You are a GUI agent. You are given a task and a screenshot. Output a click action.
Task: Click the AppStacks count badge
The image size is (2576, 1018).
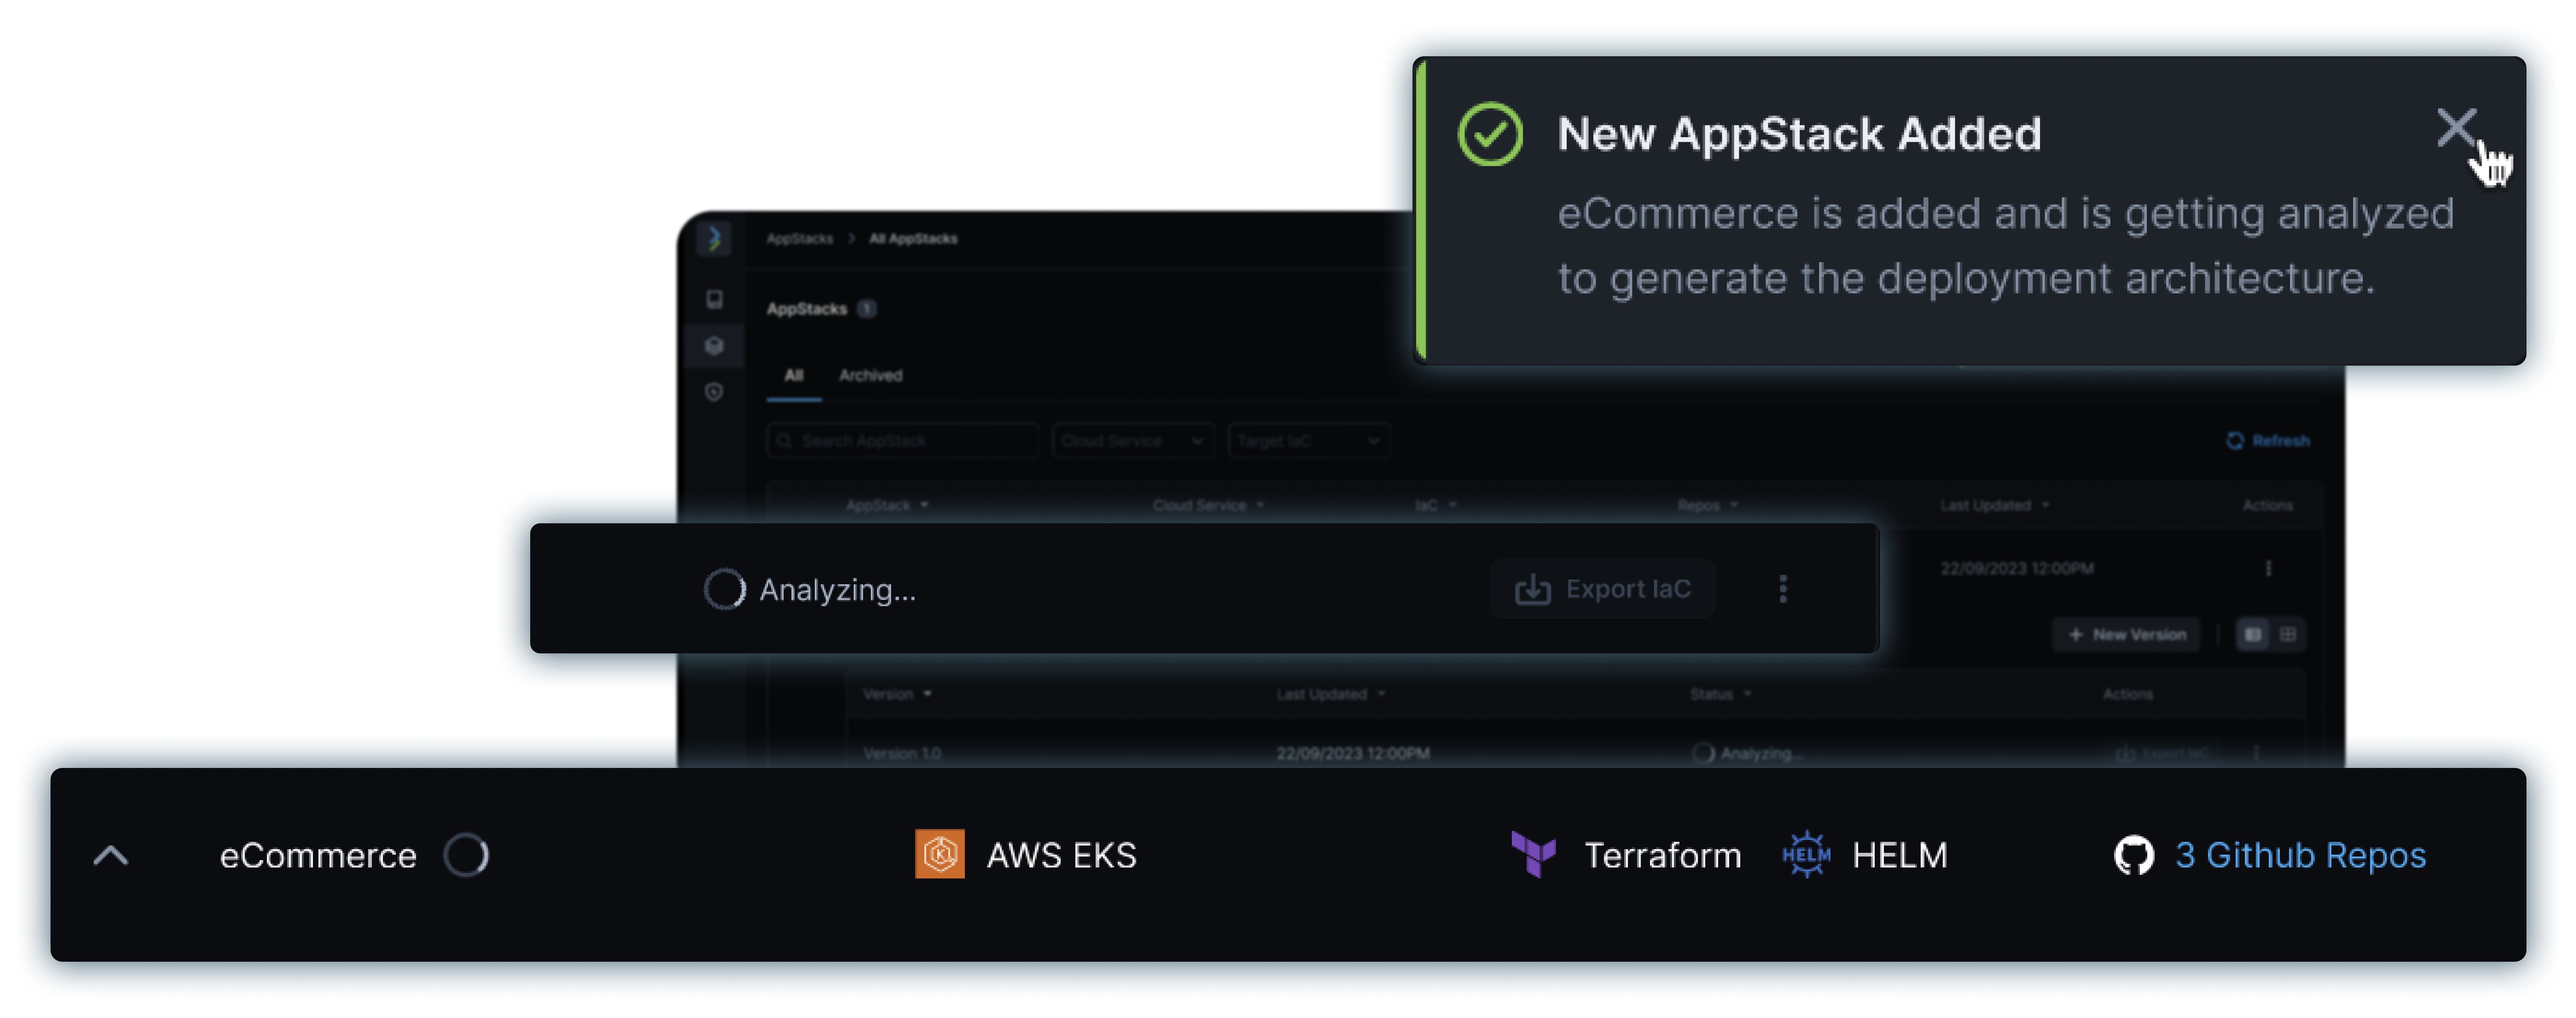coord(867,309)
